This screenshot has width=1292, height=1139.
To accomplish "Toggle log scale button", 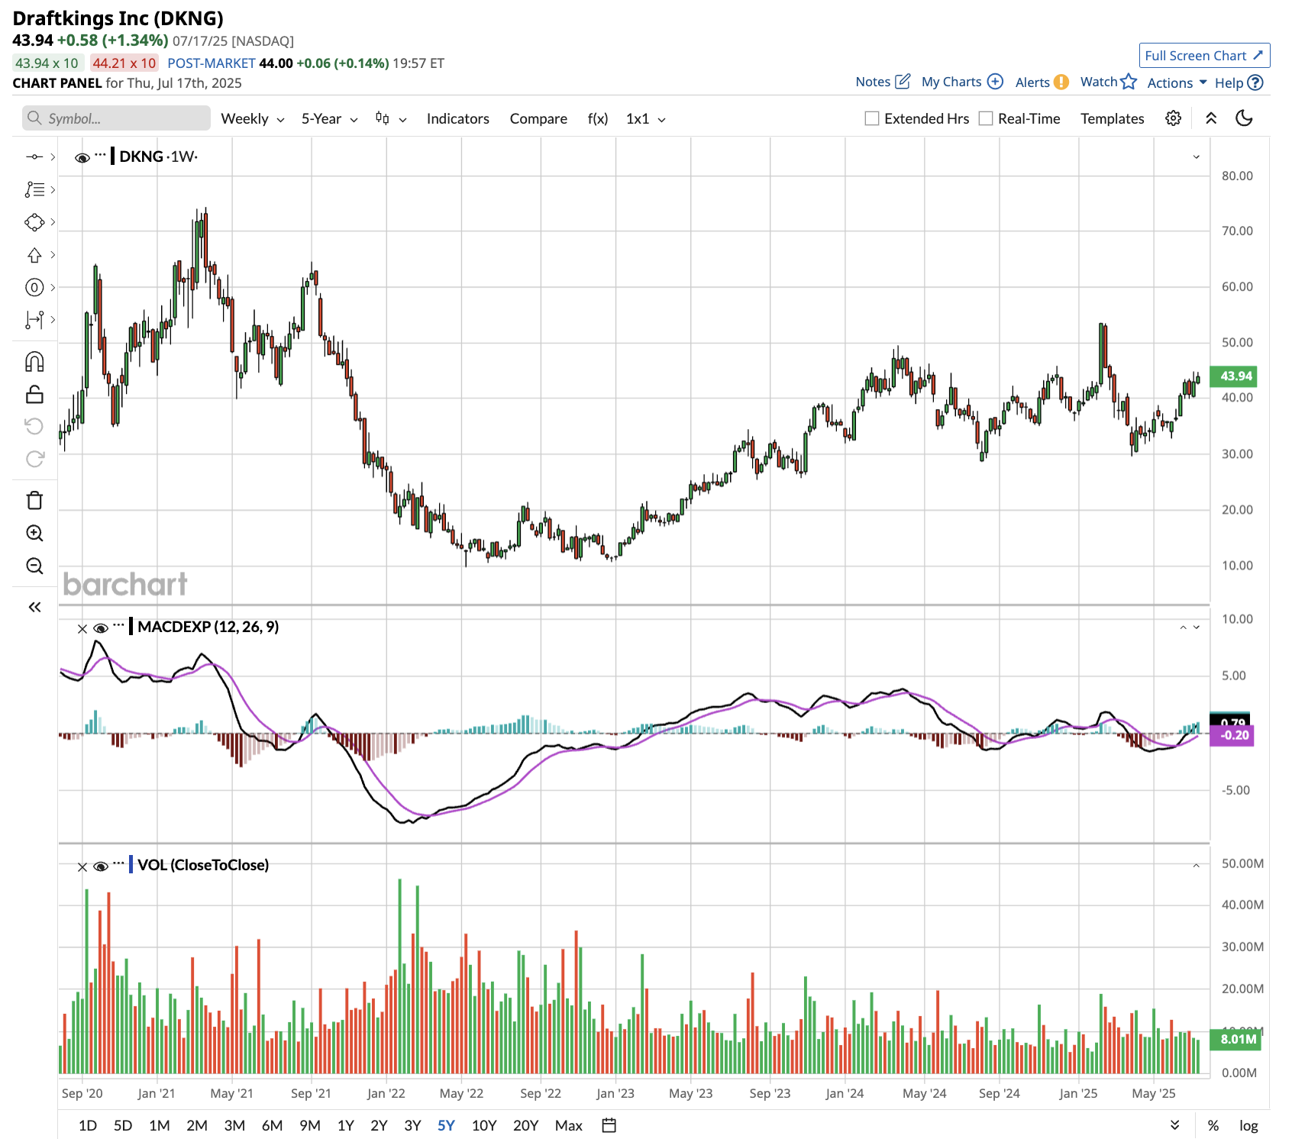I will [1248, 1125].
